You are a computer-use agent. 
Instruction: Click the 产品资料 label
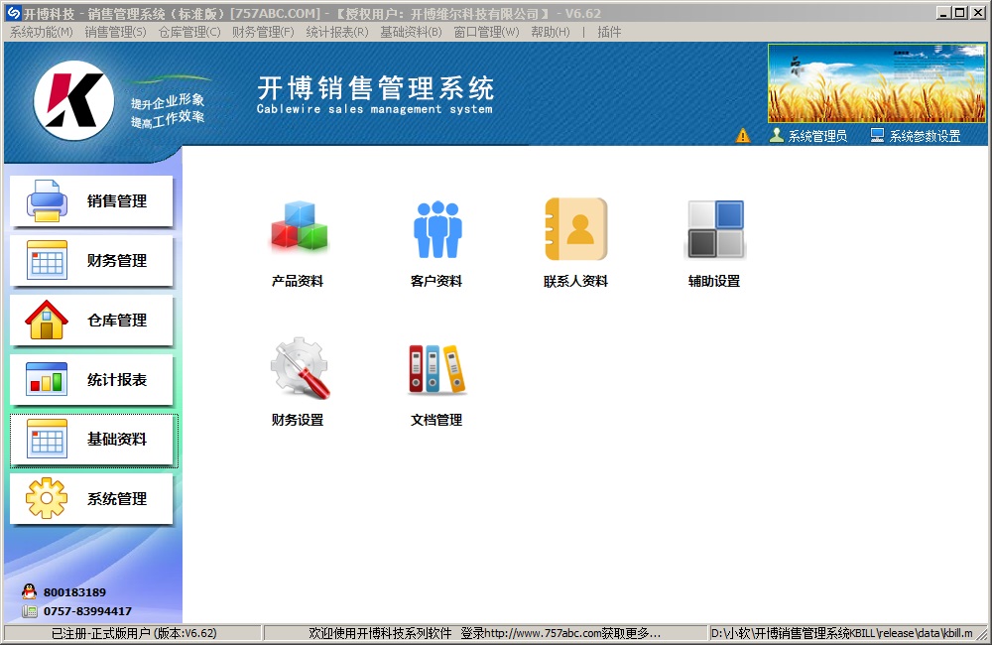tap(298, 281)
